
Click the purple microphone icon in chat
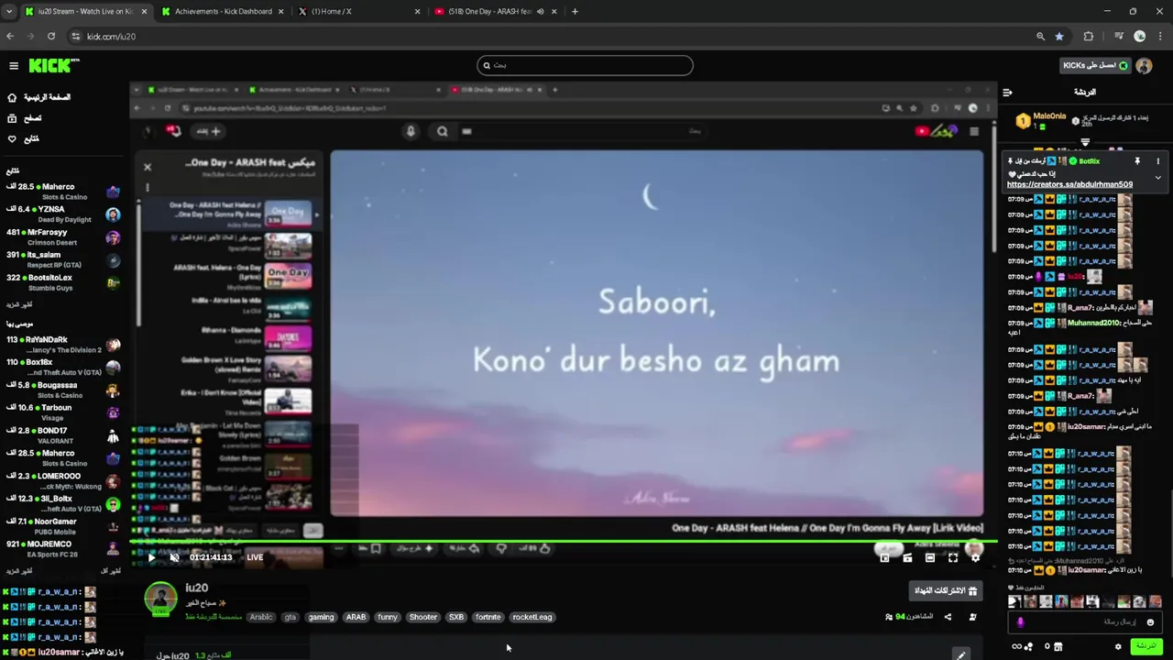coord(1020,622)
